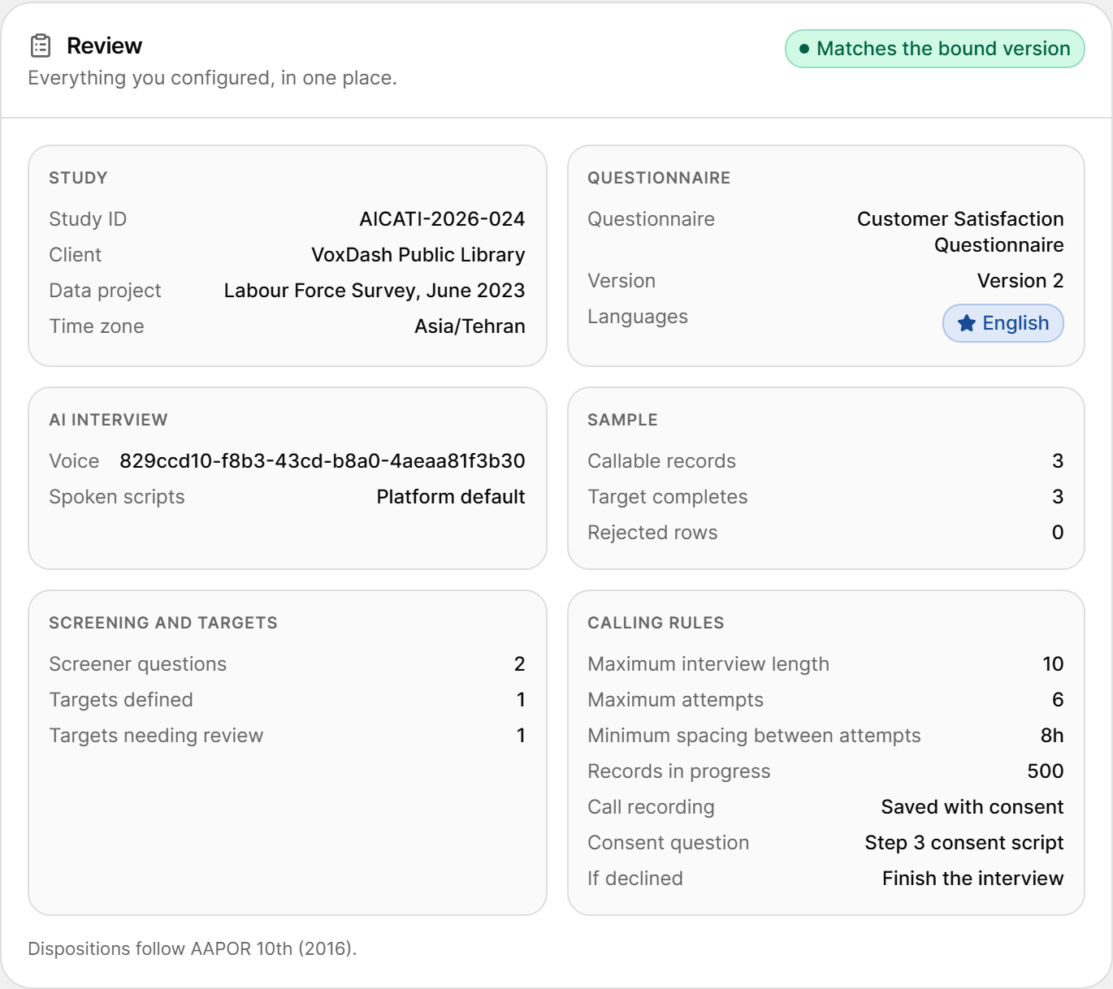1113x989 pixels.
Task: Click the 'Consent question' label
Action: coord(669,843)
